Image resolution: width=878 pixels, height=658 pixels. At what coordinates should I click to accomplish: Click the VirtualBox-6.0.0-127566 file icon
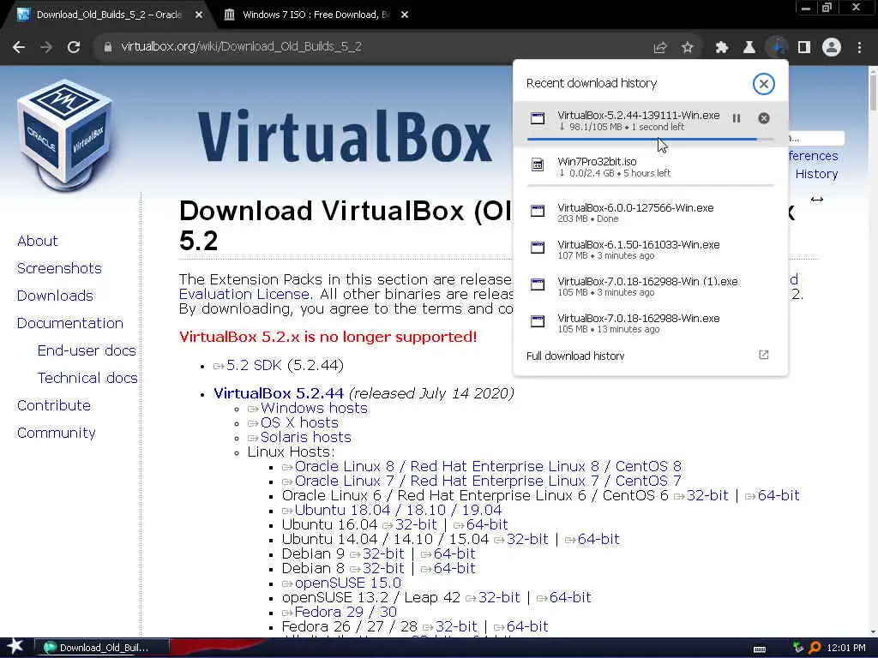click(538, 211)
